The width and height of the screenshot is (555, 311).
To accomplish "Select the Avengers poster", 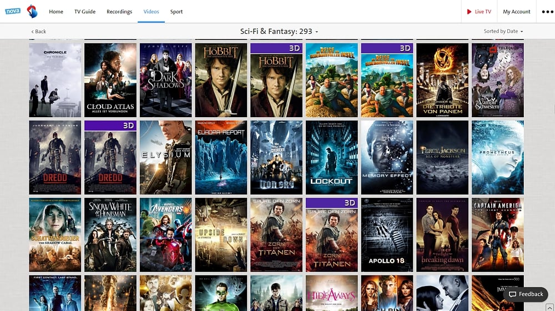I will tap(165, 234).
